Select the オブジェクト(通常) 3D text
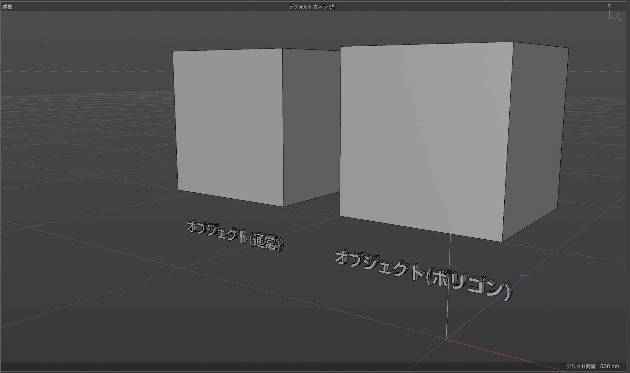The width and height of the screenshot is (630, 373). [235, 236]
